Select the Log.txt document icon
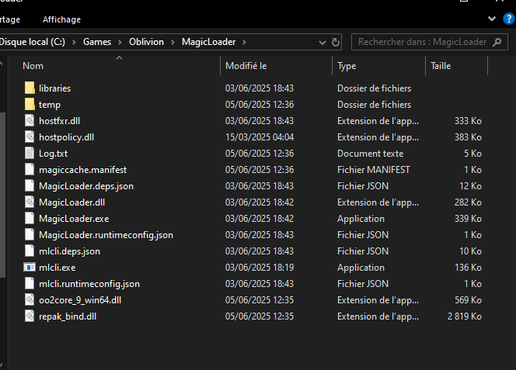Screen dimensions: 516x370 click(30, 154)
